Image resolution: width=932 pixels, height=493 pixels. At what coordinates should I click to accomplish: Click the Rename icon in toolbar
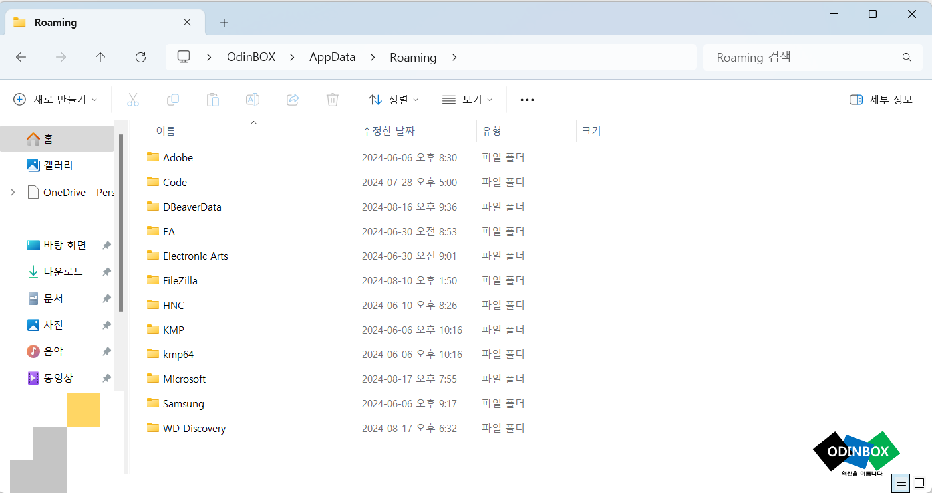coord(253,100)
